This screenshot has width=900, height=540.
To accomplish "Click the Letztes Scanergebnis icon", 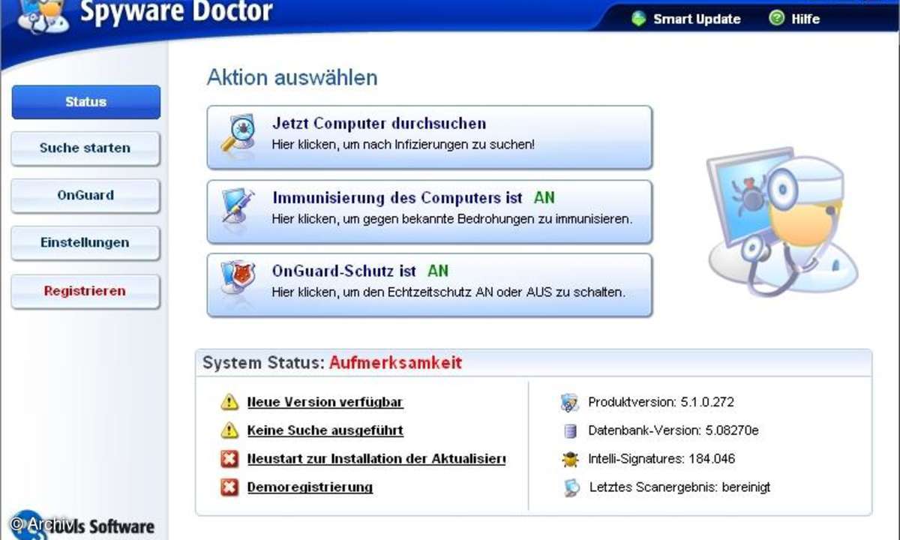I will [x=571, y=487].
